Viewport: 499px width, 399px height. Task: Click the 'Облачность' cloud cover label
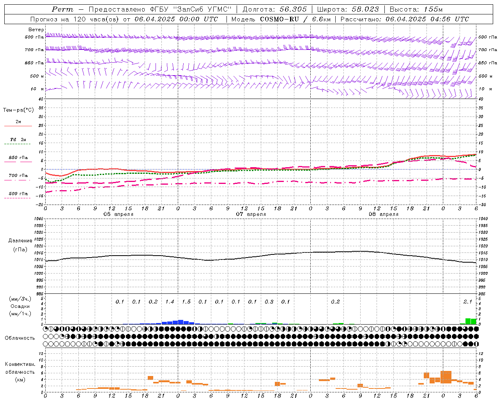tap(20, 338)
